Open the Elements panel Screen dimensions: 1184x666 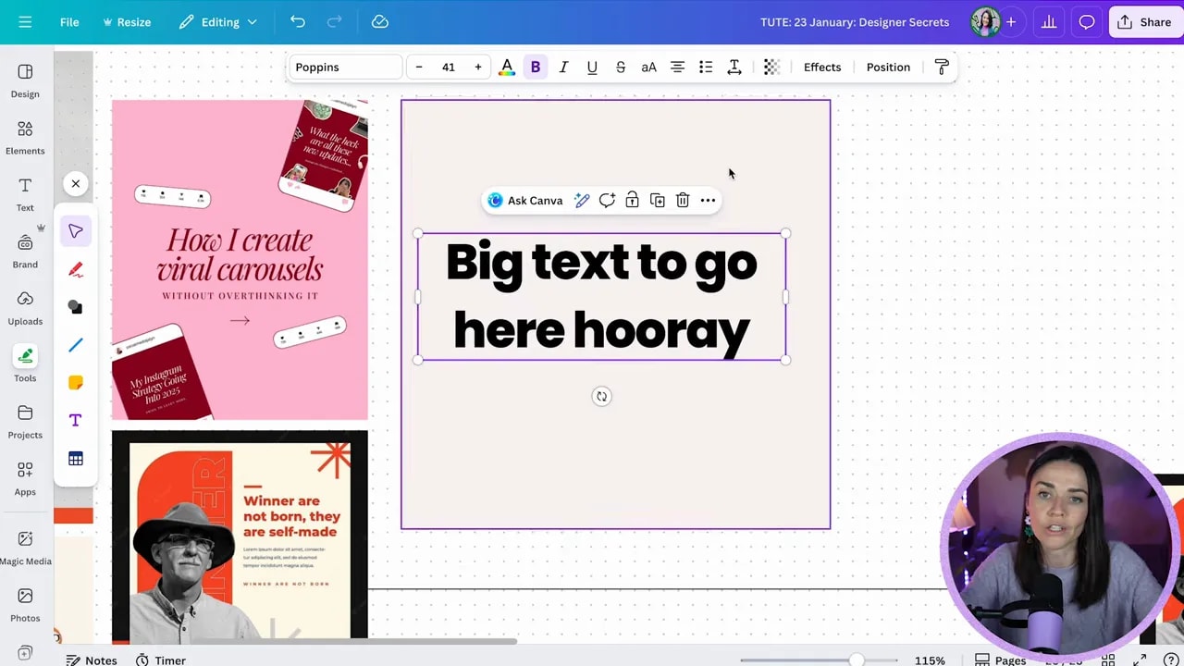24,137
